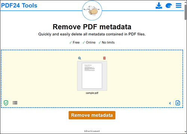Screen dimensions: 187x134
Task: Click the Advertisement label
Action: (92, 131)
